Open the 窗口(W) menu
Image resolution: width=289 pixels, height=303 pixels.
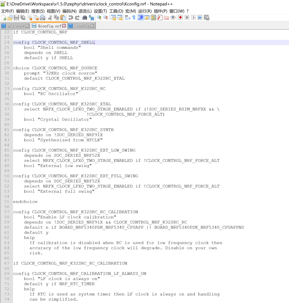(x=177, y=11)
